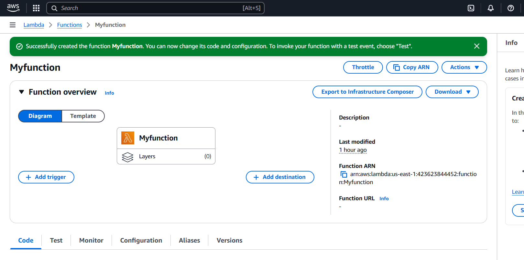Go to Functions breadcrumb link

tap(70, 25)
